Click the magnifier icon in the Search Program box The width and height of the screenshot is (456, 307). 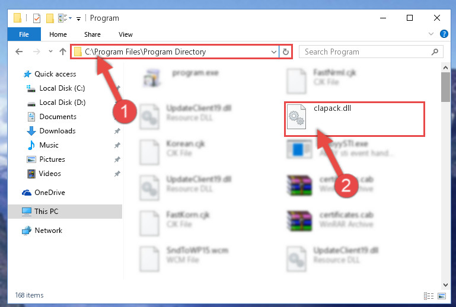coord(435,52)
